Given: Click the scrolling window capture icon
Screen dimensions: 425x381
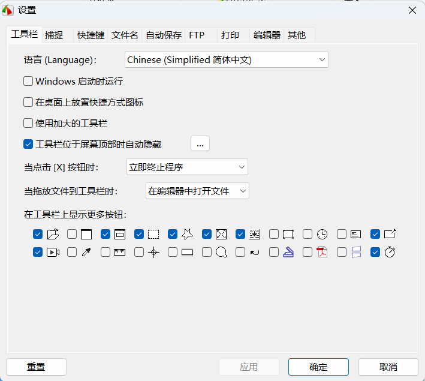Looking at the screenshot, I should pos(255,234).
